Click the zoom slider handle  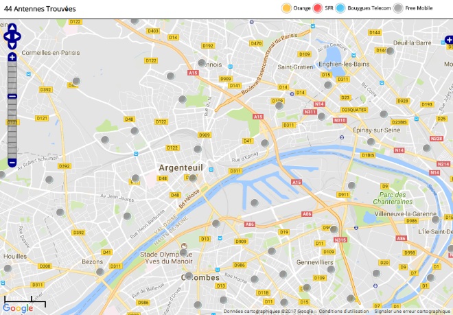(12, 97)
